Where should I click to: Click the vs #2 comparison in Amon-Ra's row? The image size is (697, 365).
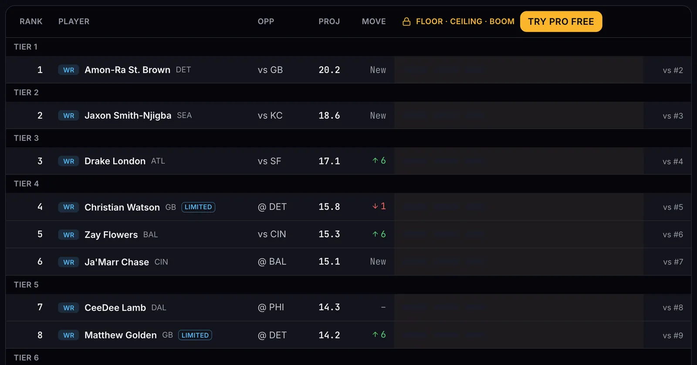click(673, 70)
